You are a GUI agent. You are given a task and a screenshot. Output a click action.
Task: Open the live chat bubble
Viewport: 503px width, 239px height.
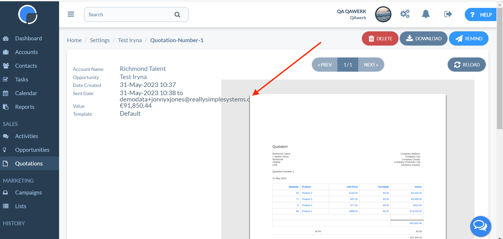pos(480,226)
